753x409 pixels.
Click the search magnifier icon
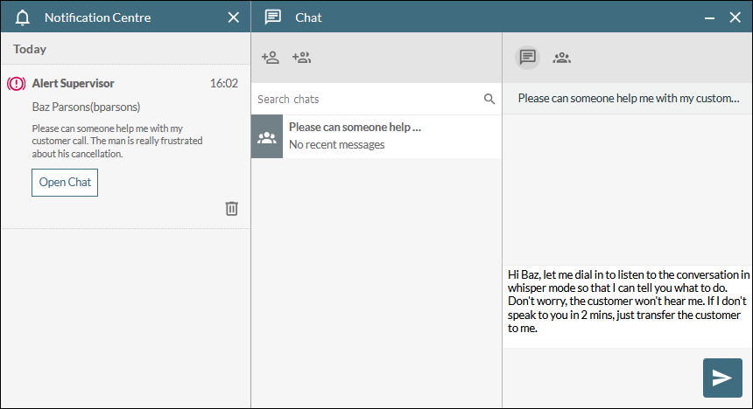489,100
